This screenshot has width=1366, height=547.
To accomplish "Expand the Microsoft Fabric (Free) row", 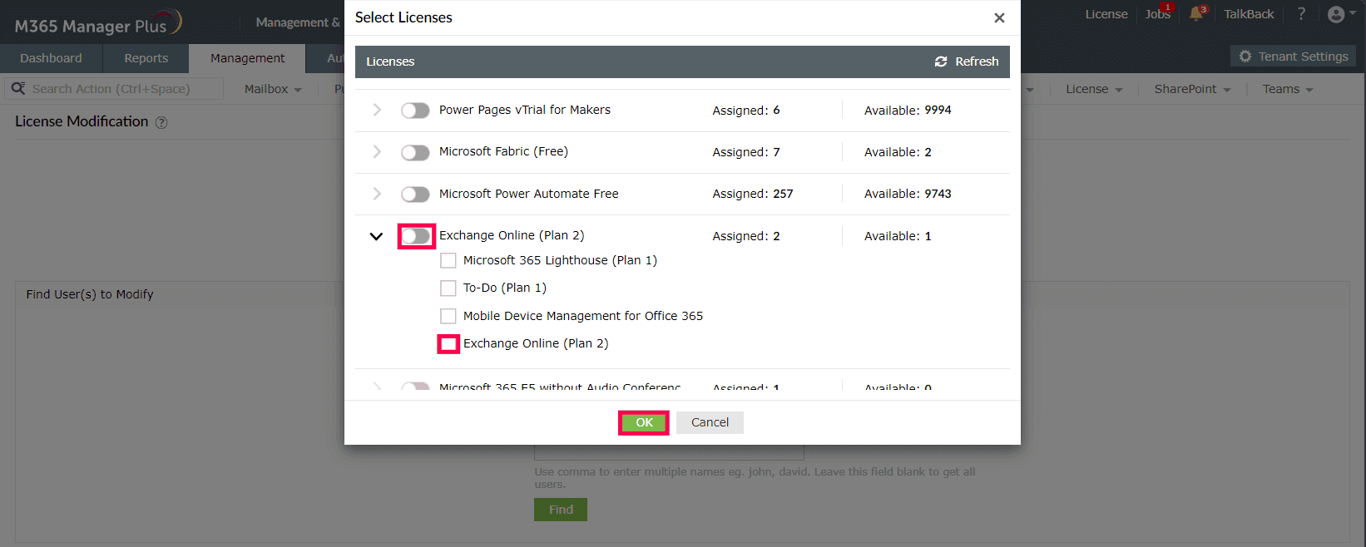I will tap(377, 151).
